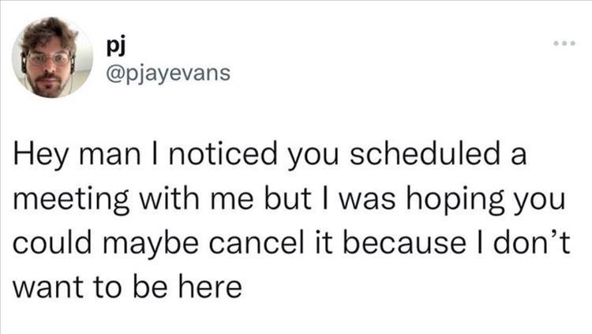Viewport: 592px width, 334px height.
Task: Click the word "Hey" starting the tweet
Action: pyautogui.click(x=36, y=158)
